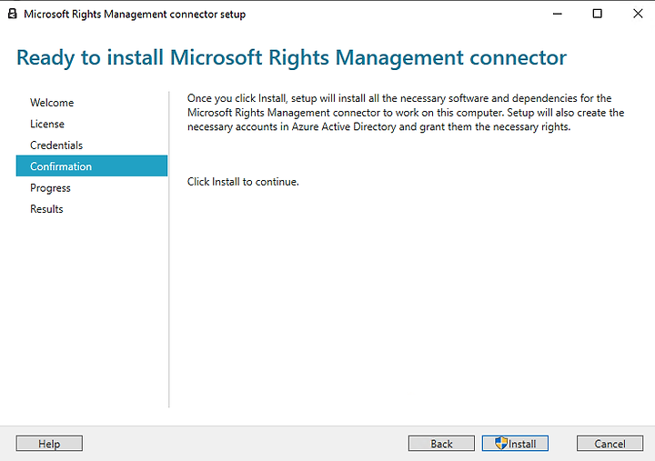Cancel the connector setup
Viewport: 655px width, 461px height.
(610, 444)
